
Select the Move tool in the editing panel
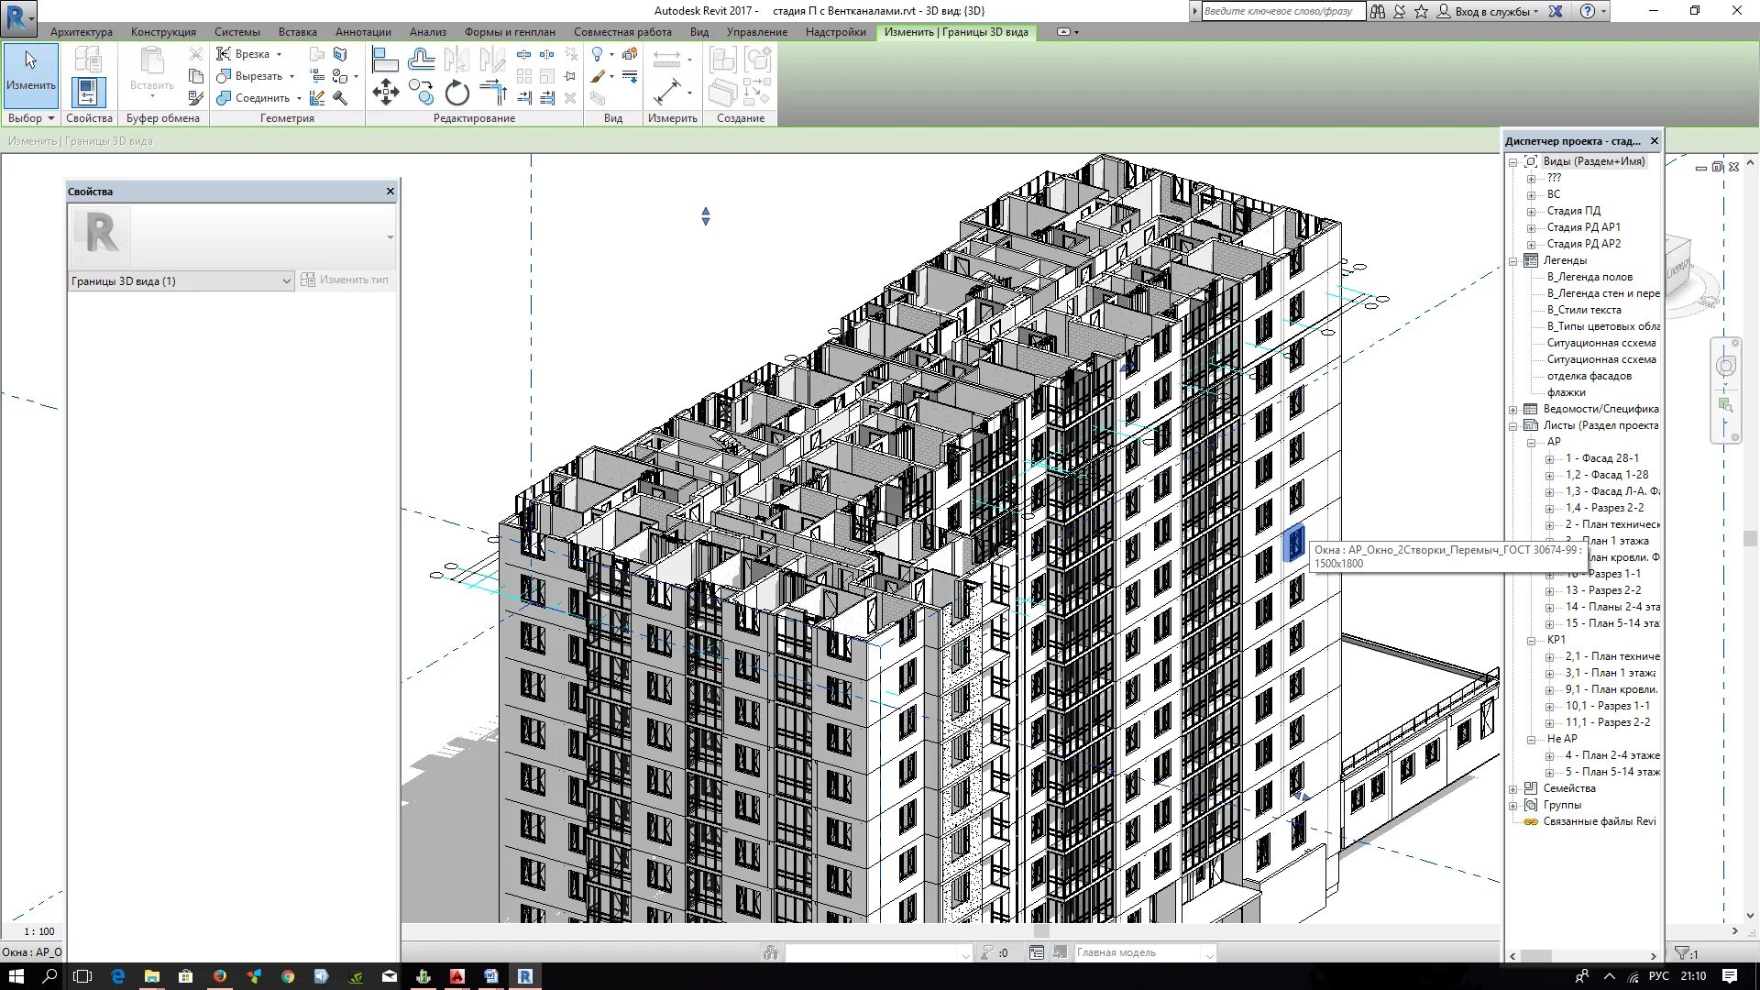point(385,92)
